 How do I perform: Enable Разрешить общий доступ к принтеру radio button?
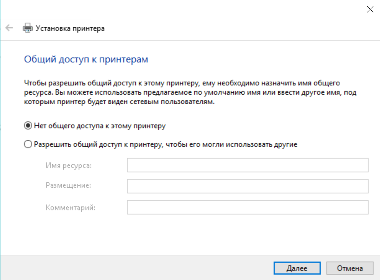coord(28,144)
